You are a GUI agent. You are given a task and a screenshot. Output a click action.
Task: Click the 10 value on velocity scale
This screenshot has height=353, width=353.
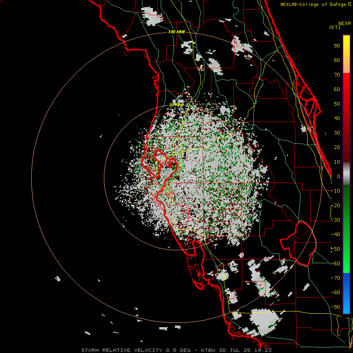click(x=337, y=162)
